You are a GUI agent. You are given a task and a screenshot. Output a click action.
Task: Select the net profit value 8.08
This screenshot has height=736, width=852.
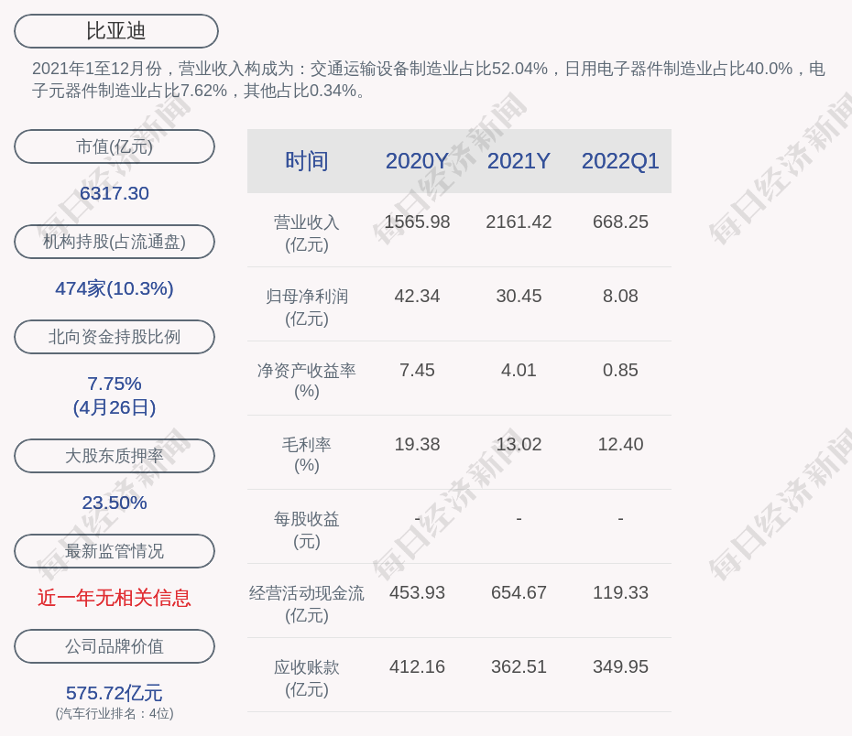pos(620,297)
